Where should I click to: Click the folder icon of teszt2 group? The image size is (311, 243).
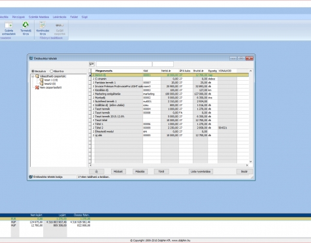coord(41,83)
